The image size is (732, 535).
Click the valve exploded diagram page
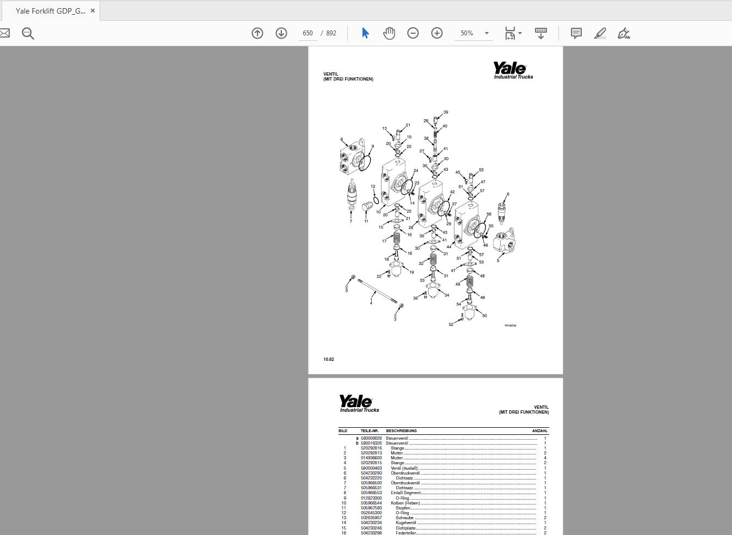pyautogui.click(x=435, y=210)
